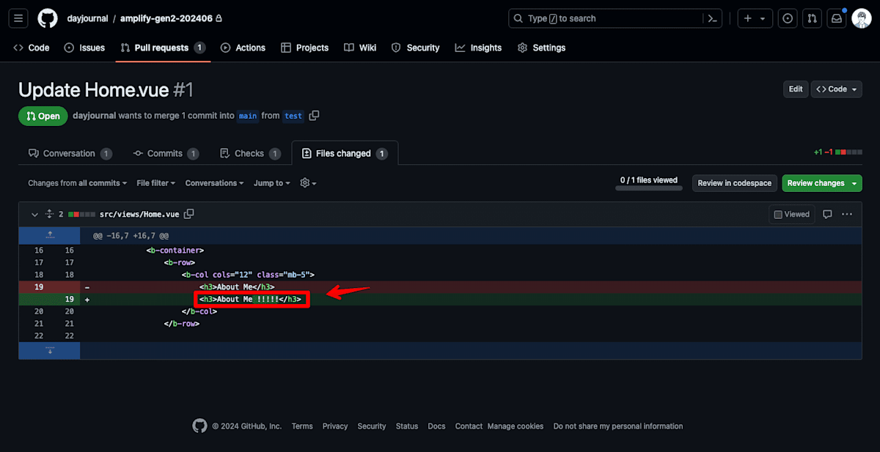
Task: Open the Jump to dropdown
Action: (271, 183)
